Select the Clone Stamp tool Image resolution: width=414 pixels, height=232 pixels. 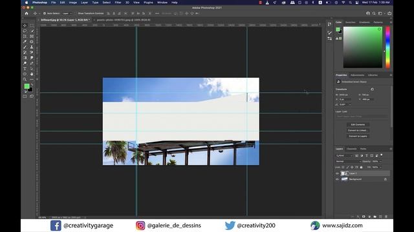coord(32,47)
